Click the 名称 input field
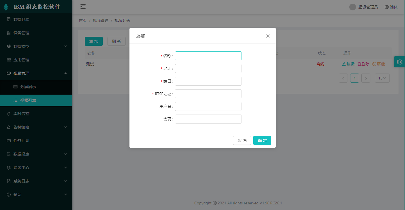 coord(208,56)
